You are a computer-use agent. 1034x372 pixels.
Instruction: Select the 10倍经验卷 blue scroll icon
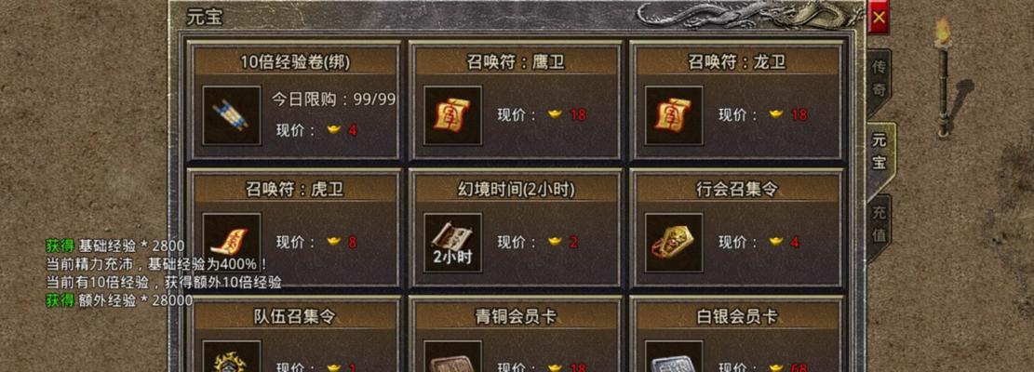[231, 115]
